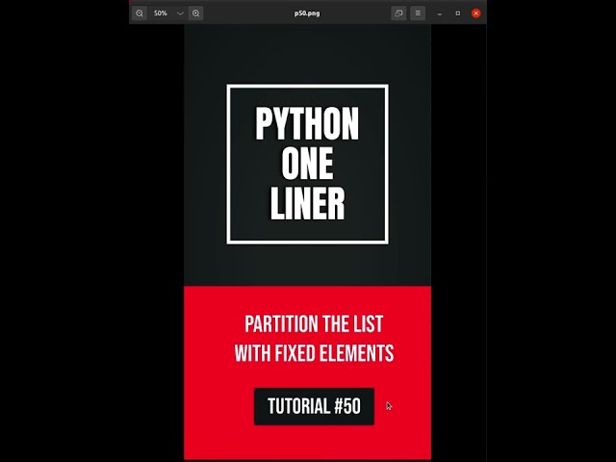The image size is (616, 462).
Task: Maximize the image viewer window
Action: click(458, 13)
